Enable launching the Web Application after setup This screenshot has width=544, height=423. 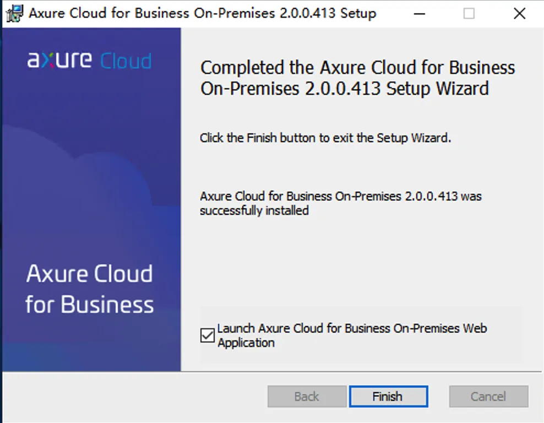[x=207, y=335]
